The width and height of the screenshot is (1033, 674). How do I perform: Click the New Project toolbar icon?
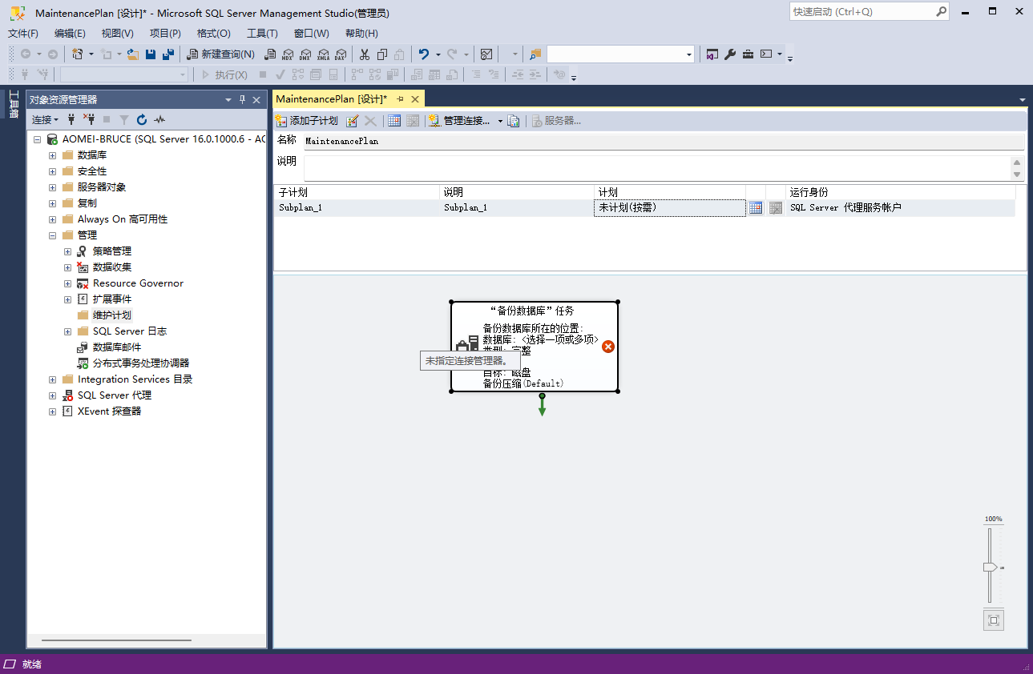coord(78,54)
